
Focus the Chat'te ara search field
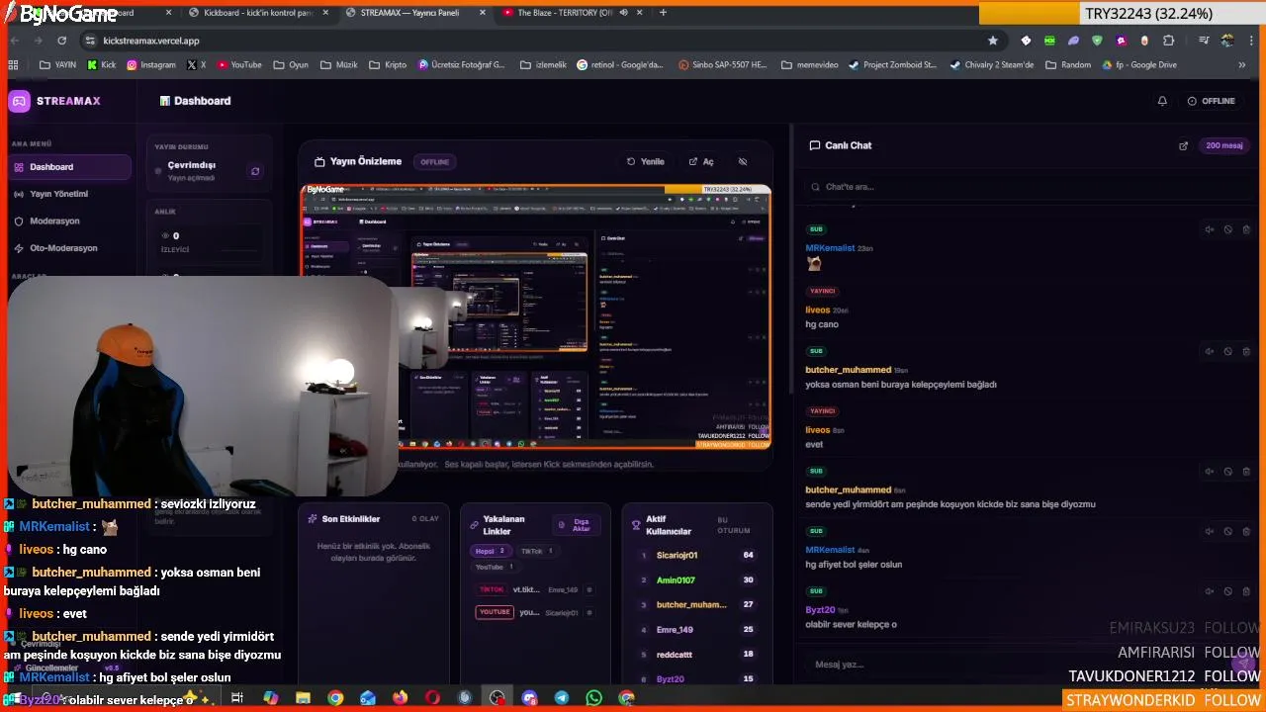tap(1029, 187)
